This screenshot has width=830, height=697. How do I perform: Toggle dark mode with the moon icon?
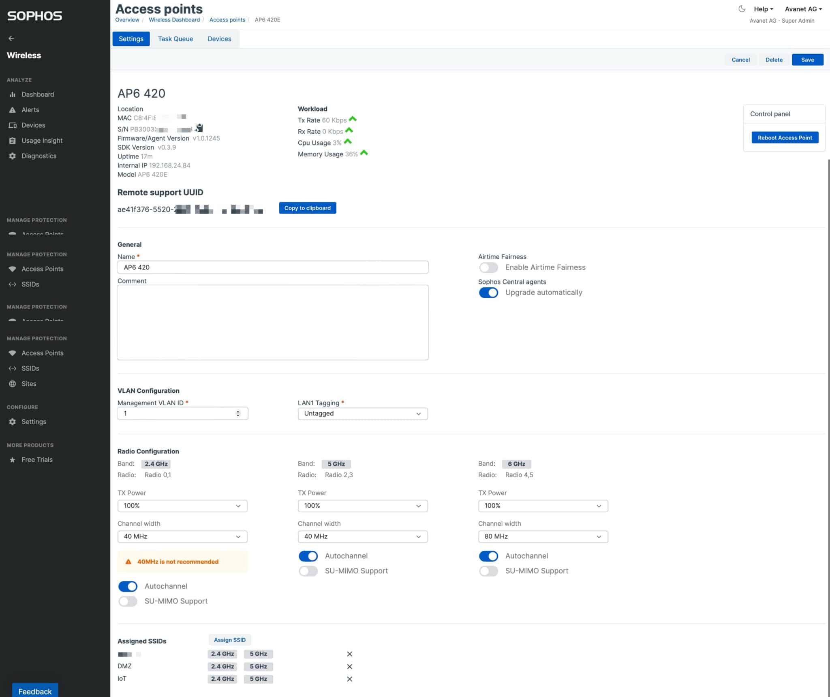[742, 8]
